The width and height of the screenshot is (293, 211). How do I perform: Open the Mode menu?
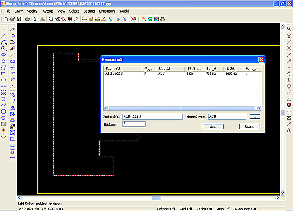coord(124,11)
